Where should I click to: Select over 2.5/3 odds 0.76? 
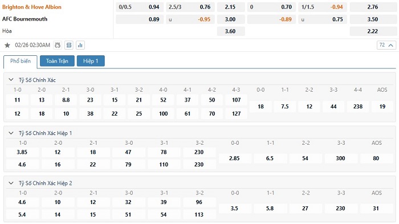click(190, 7)
